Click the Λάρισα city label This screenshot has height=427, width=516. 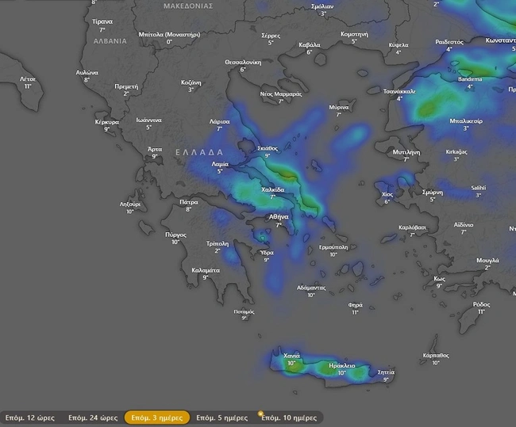219,121
